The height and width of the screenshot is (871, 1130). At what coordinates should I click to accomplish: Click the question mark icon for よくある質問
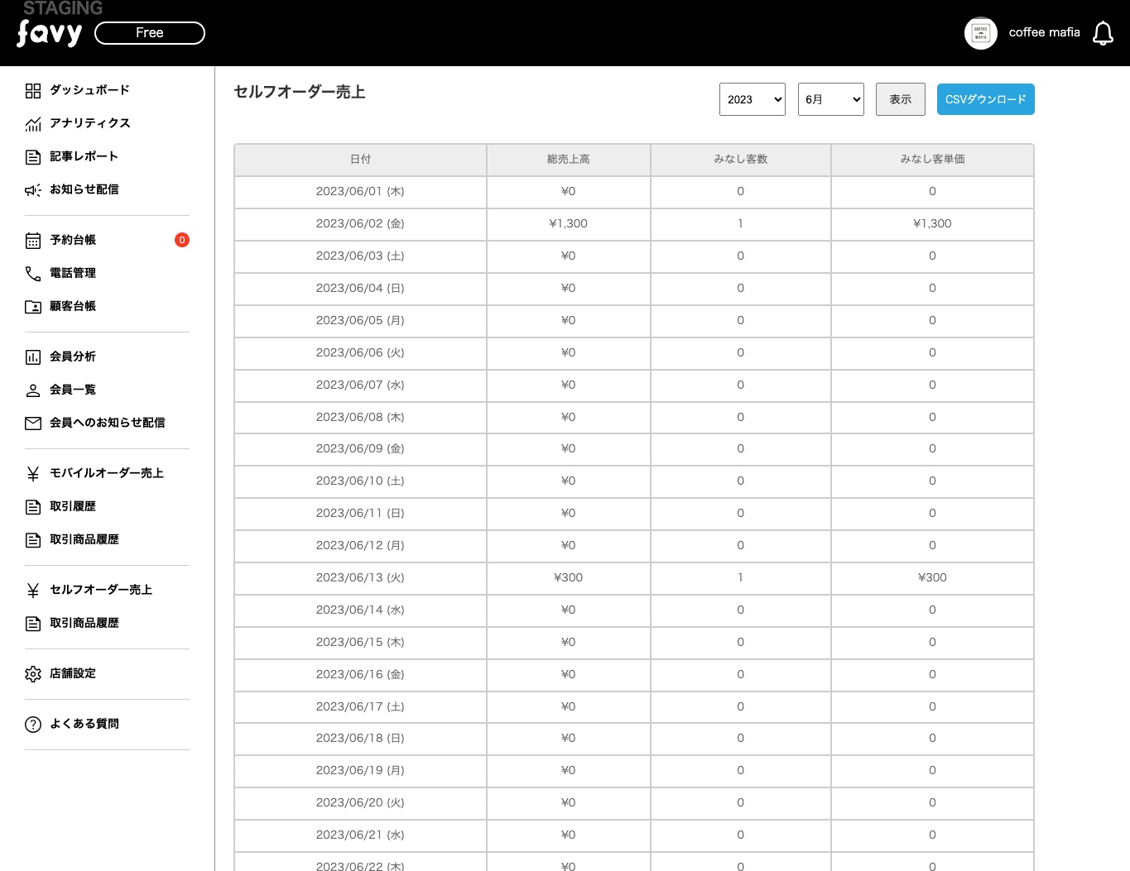click(x=33, y=725)
